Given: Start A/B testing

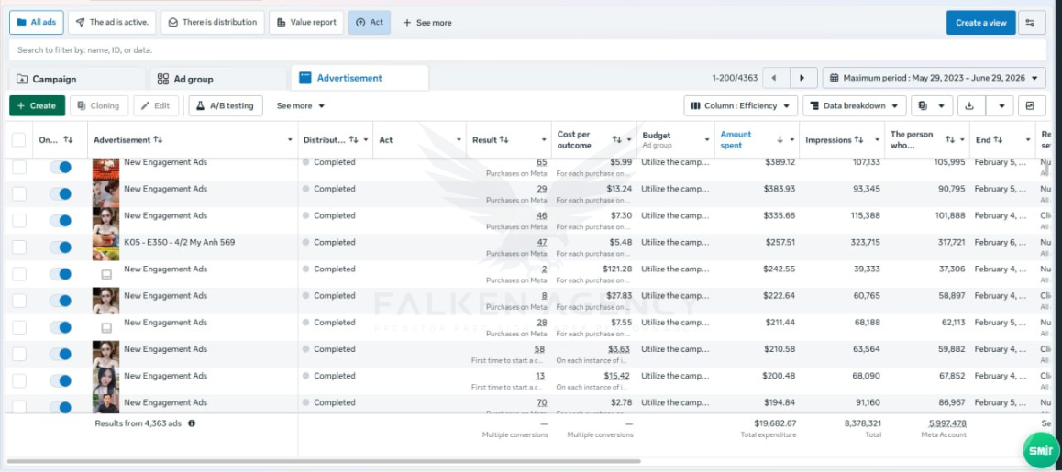Looking at the screenshot, I should (226, 105).
